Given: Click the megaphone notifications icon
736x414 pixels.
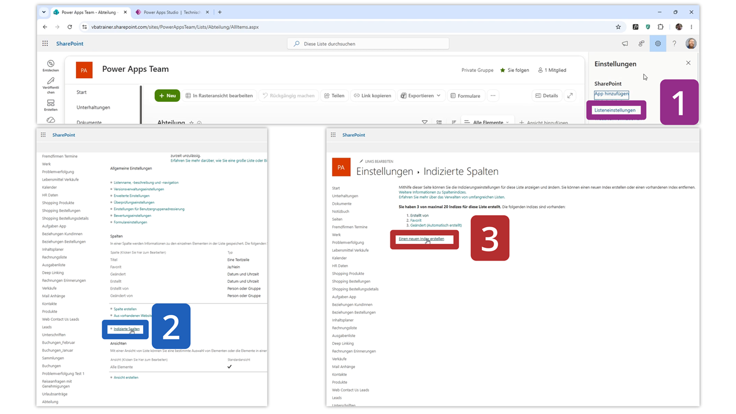Looking at the screenshot, I should 625,44.
